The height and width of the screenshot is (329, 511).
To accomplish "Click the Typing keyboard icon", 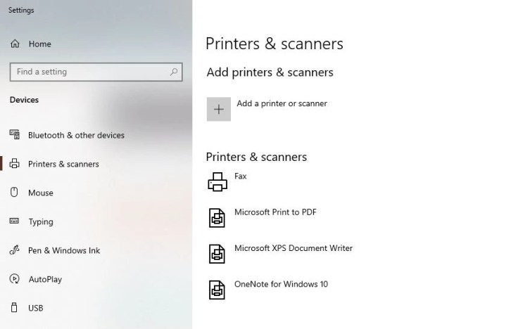I will 14,221.
